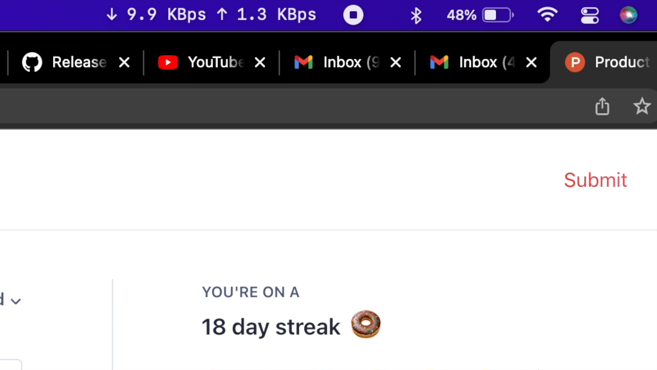Switch to the YouTube tab
Viewport: 657px width, 370px height.
(205, 62)
